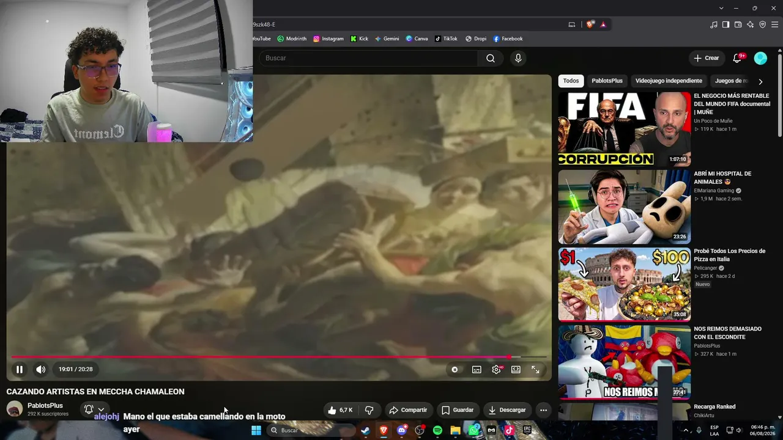Open Brave Rewards triangle icon

coord(603,24)
